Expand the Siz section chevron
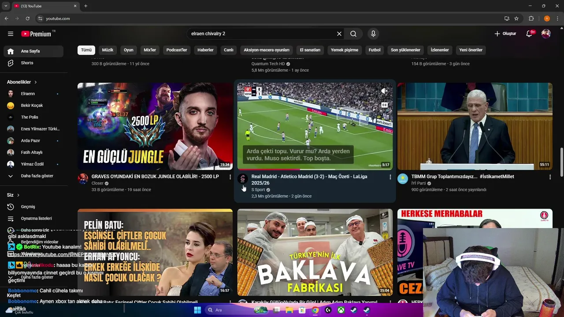564x317 pixels. click(x=18, y=195)
